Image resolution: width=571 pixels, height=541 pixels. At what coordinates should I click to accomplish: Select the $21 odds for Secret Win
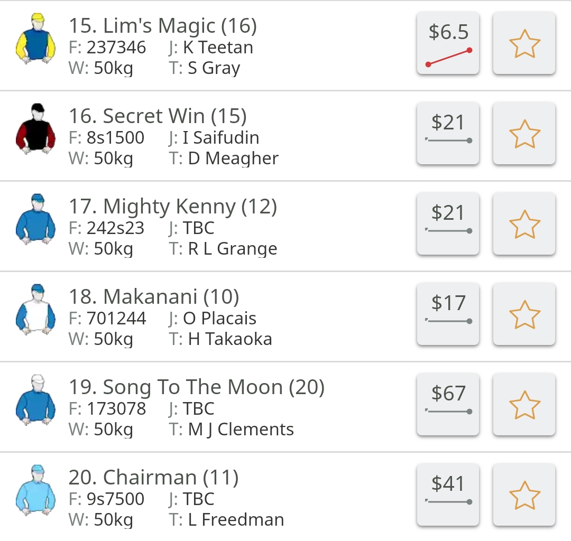point(448,134)
